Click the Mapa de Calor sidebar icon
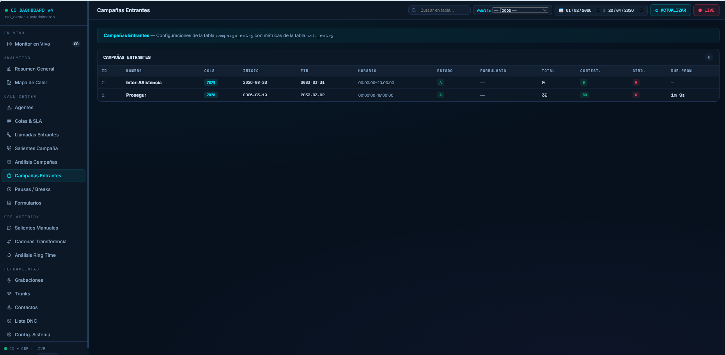Viewport: 725px width, 355px height. [9, 83]
